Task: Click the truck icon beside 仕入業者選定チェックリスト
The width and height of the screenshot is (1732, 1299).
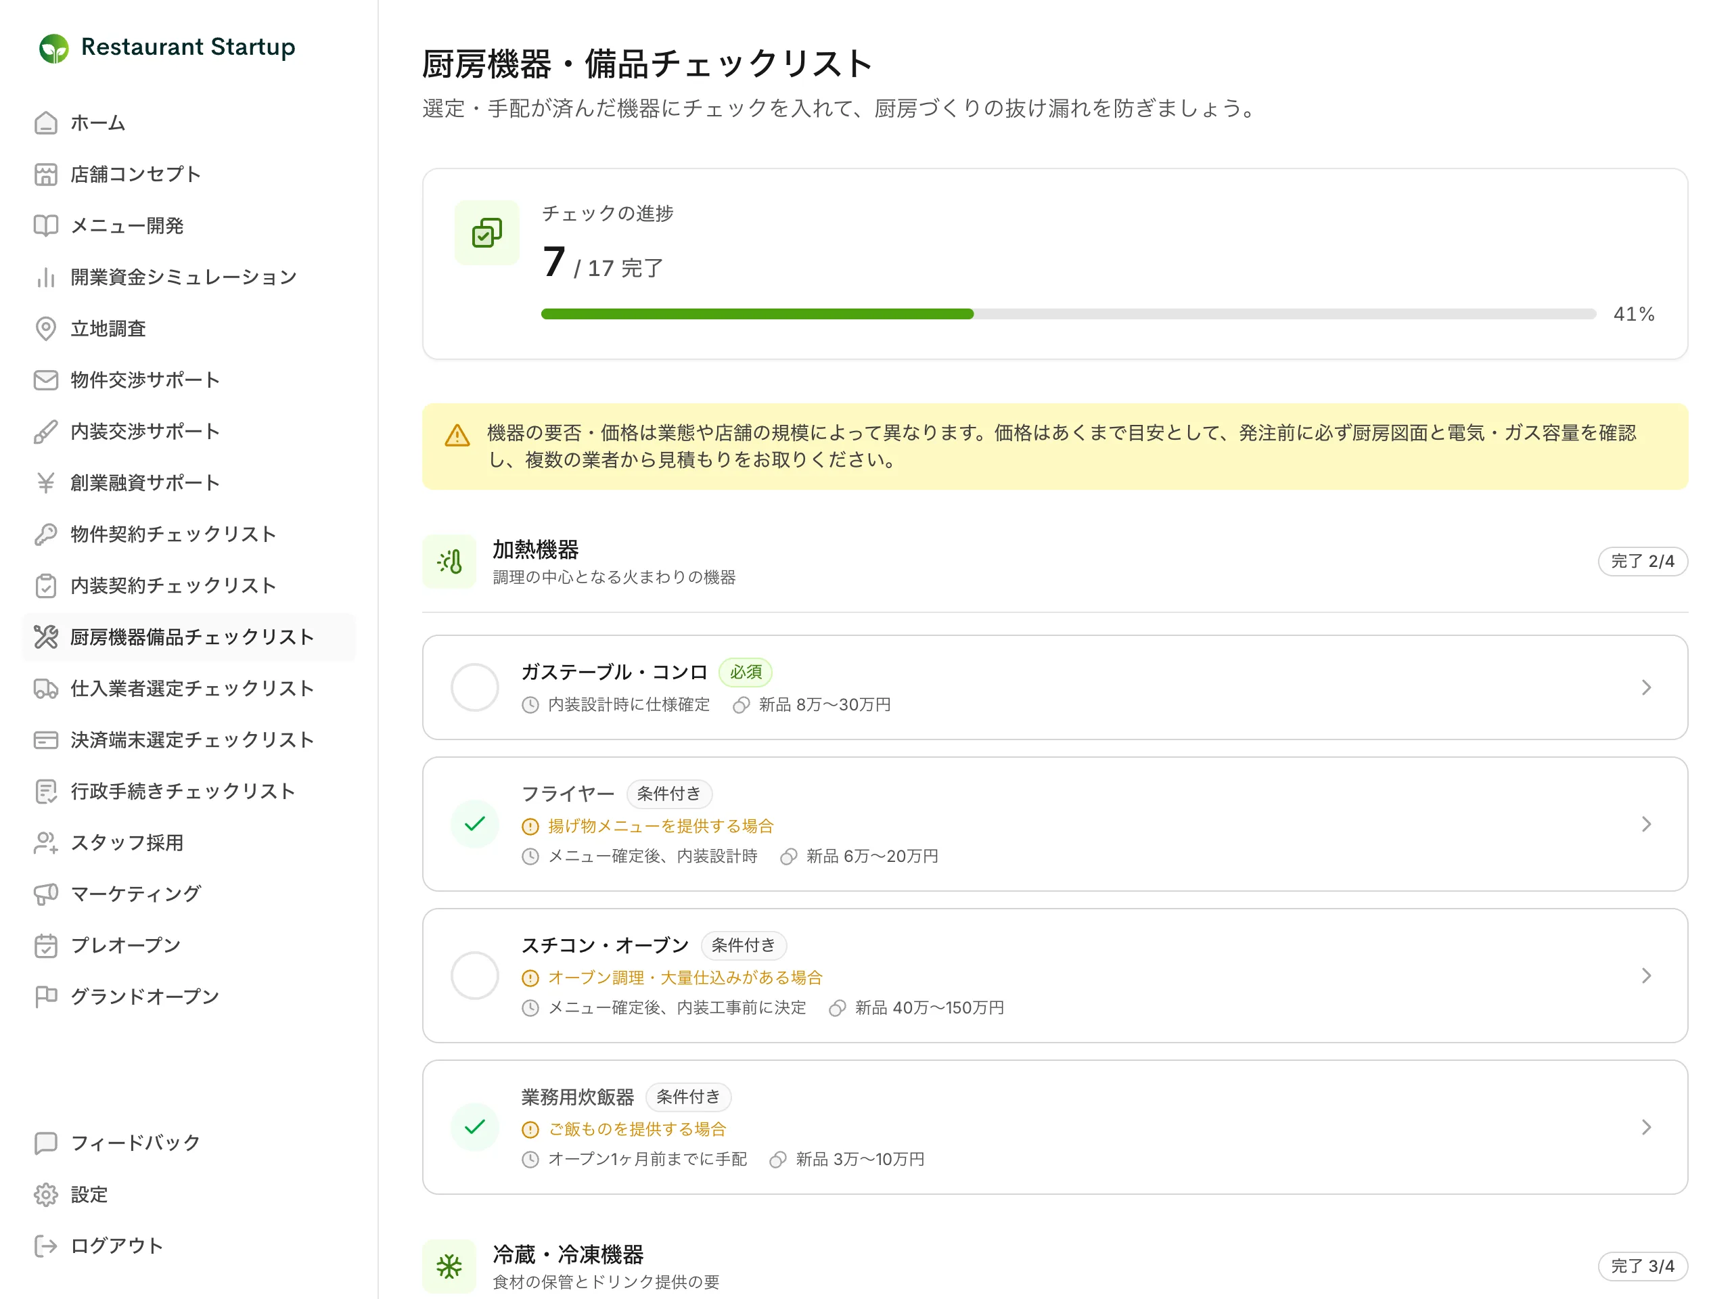Action: (x=46, y=688)
